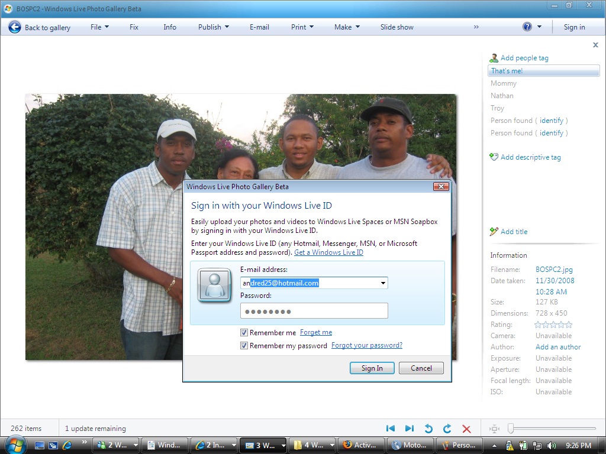Viewport: 606px width, 454px height.
Task: Delete photo with red X icon
Action: [466, 429]
